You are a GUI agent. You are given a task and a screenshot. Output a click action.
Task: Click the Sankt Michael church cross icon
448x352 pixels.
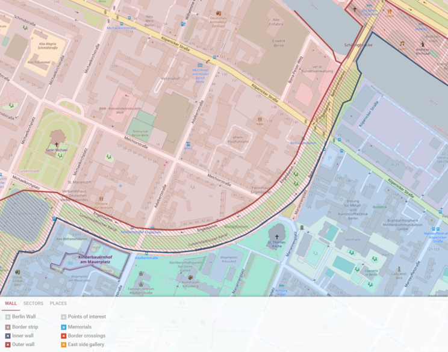[57, 144]
